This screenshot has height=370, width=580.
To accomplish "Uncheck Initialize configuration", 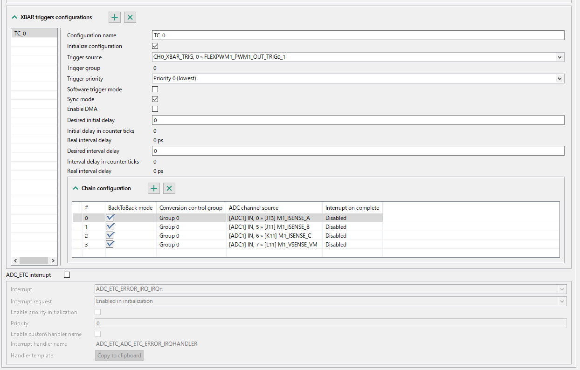I will pyautogui.click(x=154, y=46).
